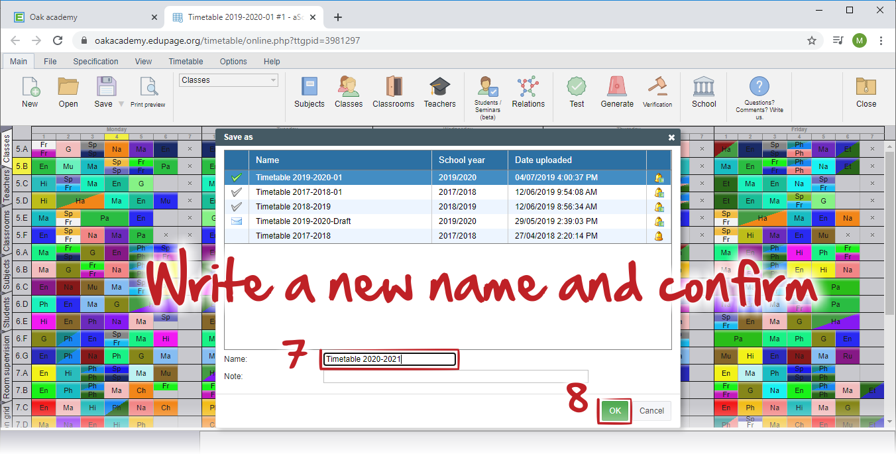This screenshot has width=896, height=454.
Task: Confirm with the OK button
Action: 615,411
